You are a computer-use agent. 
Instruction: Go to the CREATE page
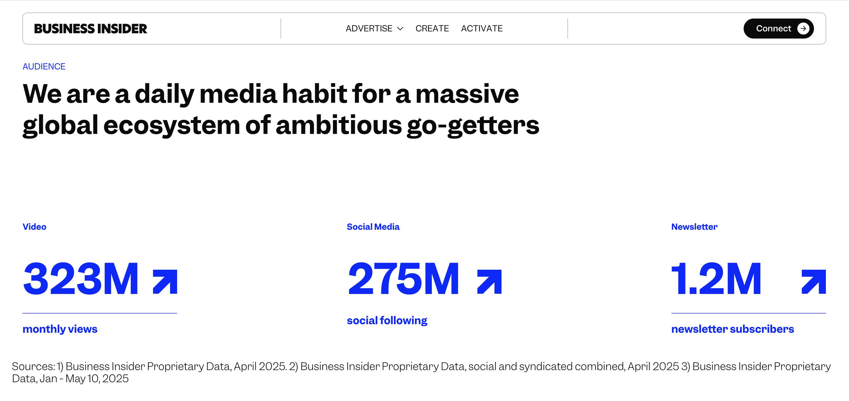pos(432,28)
